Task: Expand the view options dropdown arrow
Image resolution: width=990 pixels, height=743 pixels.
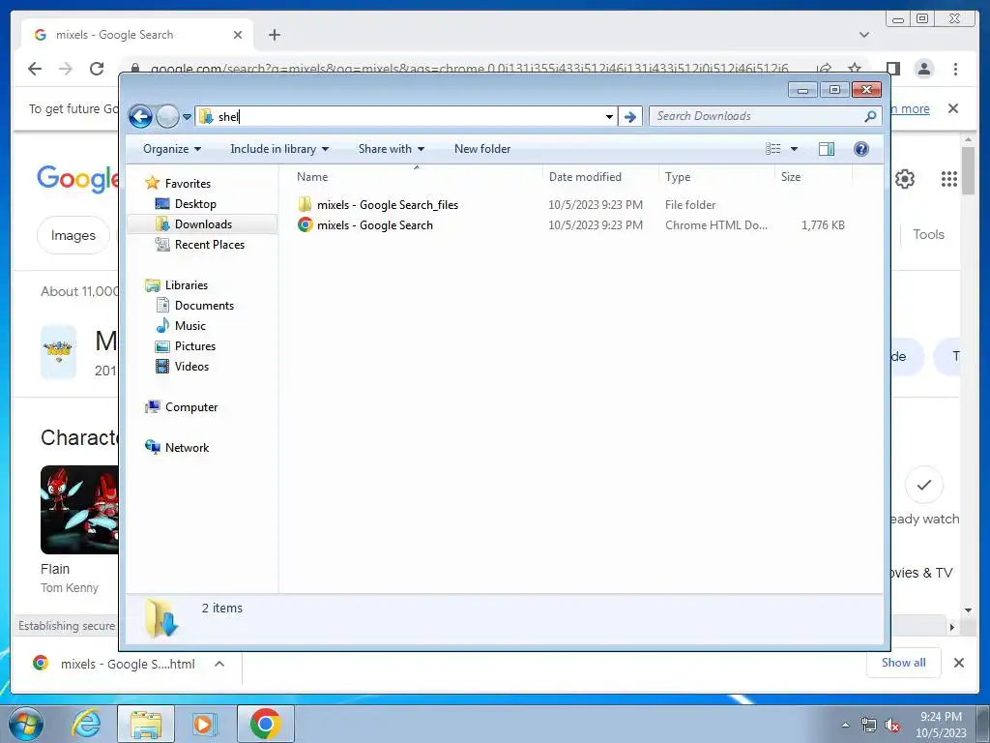Action: 795,149
